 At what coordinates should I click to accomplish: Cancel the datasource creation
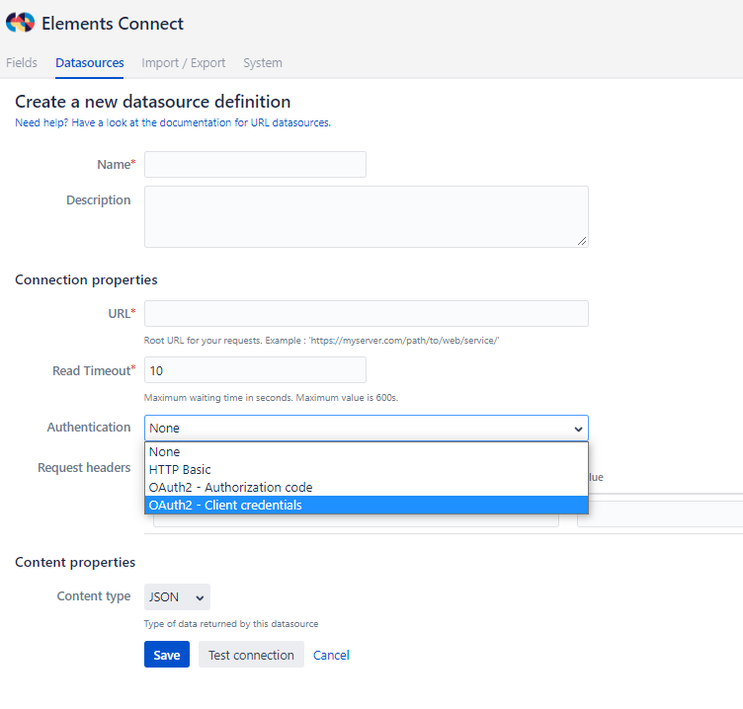pyautogui.click(x=331, y=656)
